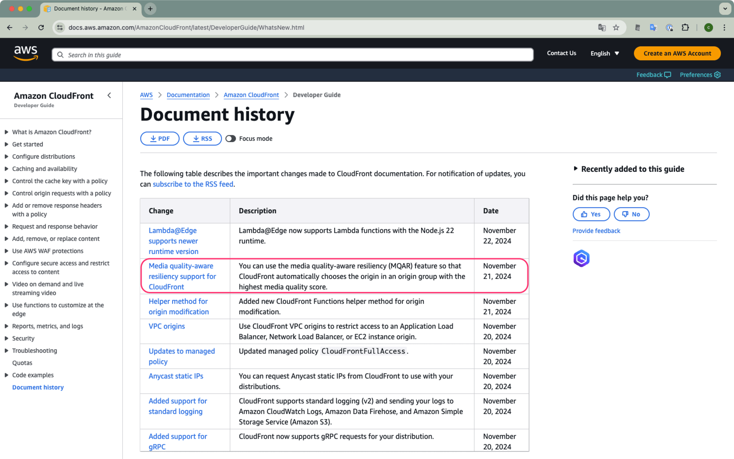Click the magnifier icon in search bar
The height and width of the screenshot is (459, 734).
click(61, 55)
